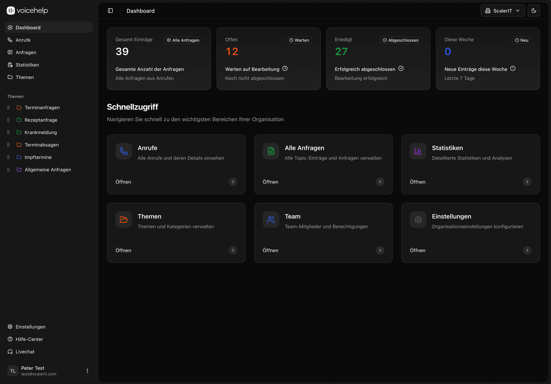Click checkmark icon beside Erfolgreich abgeschlossen
551x384 pixels.
tap(401, 69)
